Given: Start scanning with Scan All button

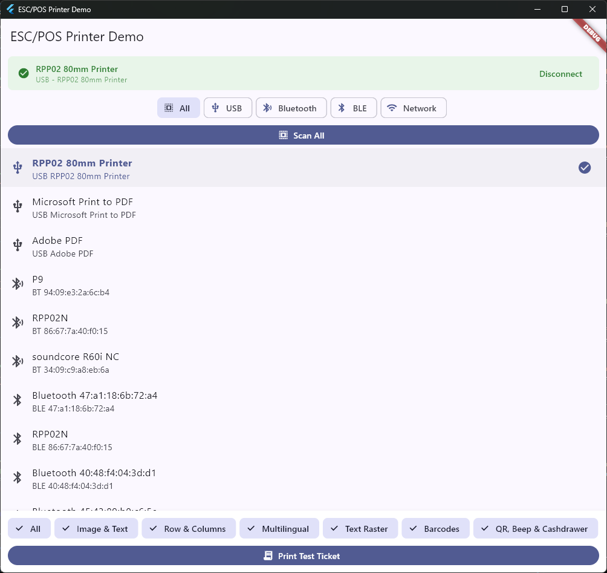Looking at the screenshot, I should pos(303,135).
